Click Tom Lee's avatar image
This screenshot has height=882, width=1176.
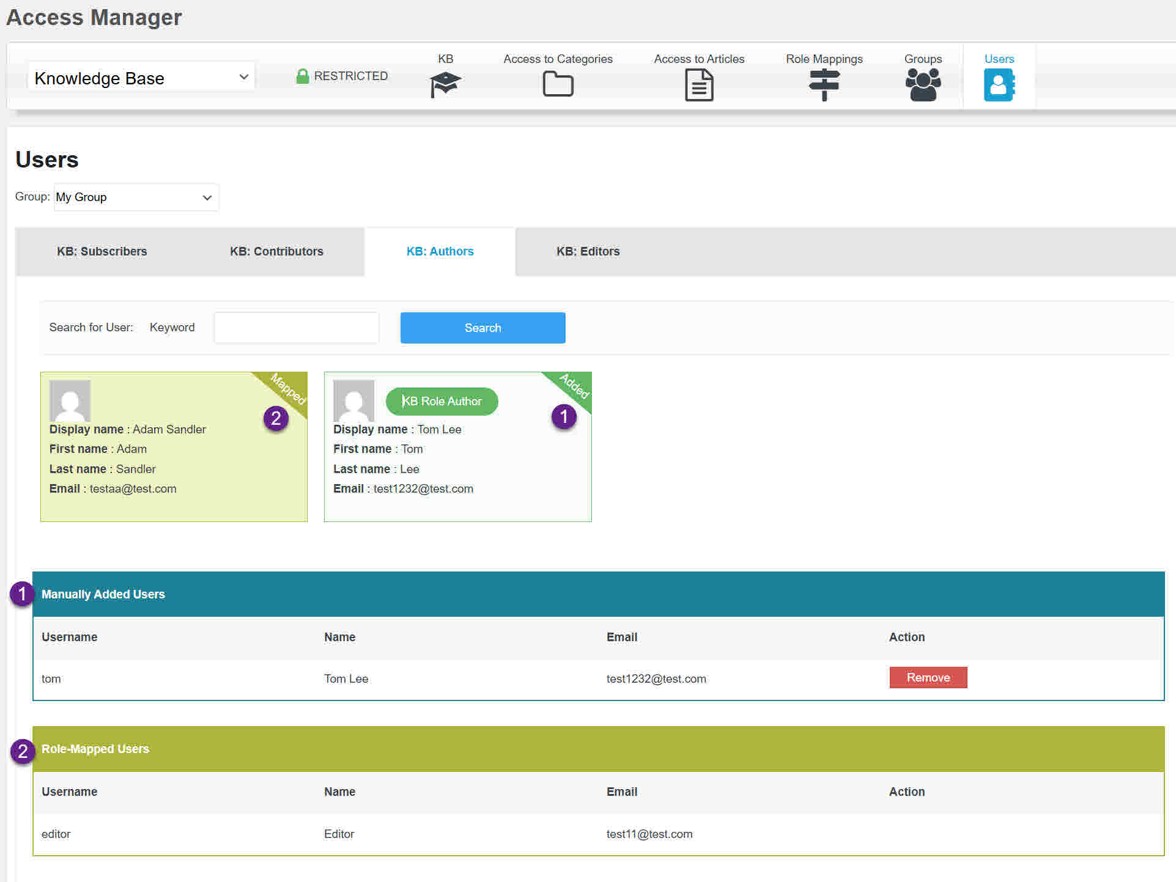click(353, 400)
